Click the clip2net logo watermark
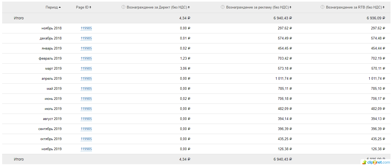 coord(375,162)
